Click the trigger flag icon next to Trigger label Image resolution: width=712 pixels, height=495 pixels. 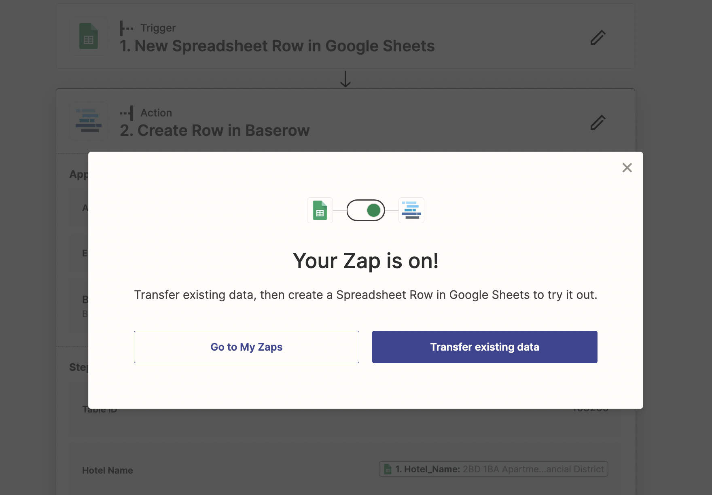(x=126, y=27)
